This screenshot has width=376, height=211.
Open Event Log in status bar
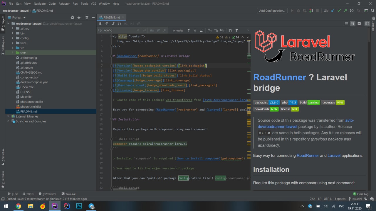point(360,194)
